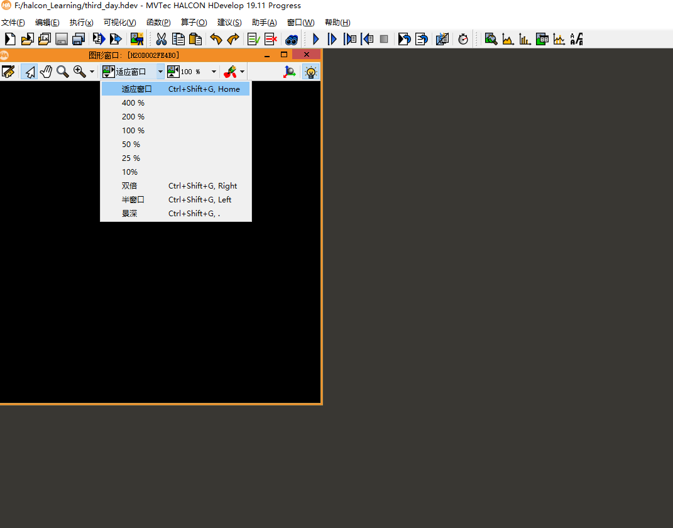
Task: Select 200 % zoom option
Action: [x=175, y=117]
